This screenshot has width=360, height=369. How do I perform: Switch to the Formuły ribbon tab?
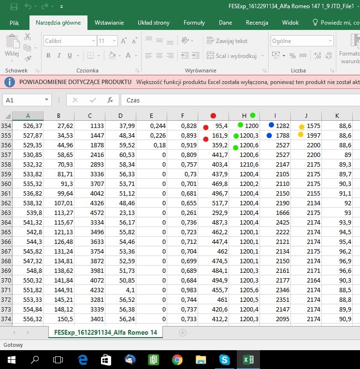tap(194, 23)
